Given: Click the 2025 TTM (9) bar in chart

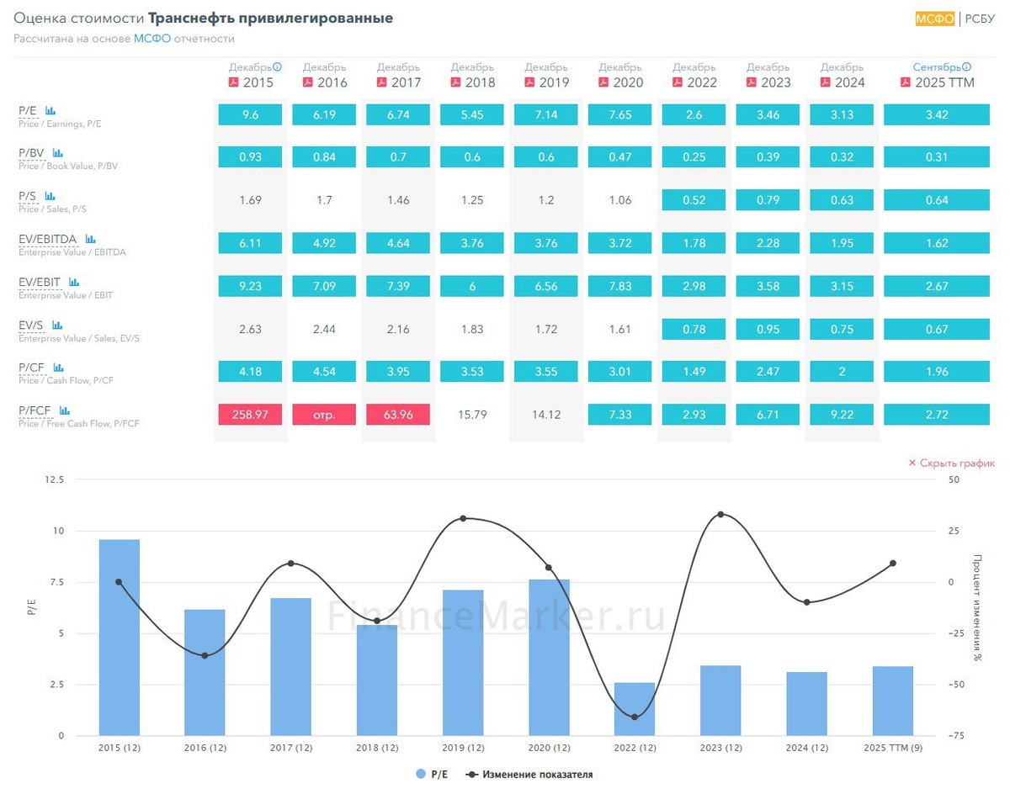Looking at the screenshot, I should [893, 701].
